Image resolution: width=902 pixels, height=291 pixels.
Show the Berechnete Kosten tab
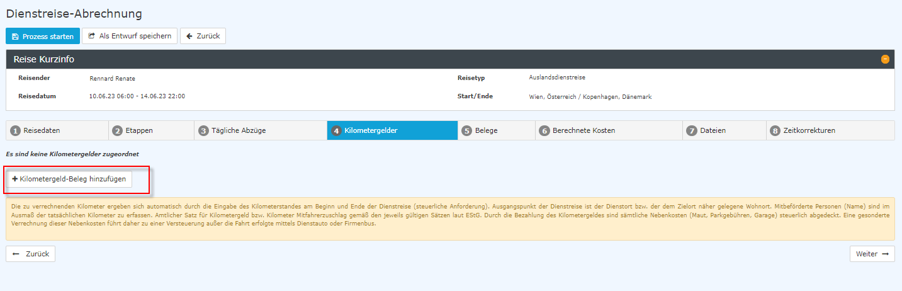point(608,130)
